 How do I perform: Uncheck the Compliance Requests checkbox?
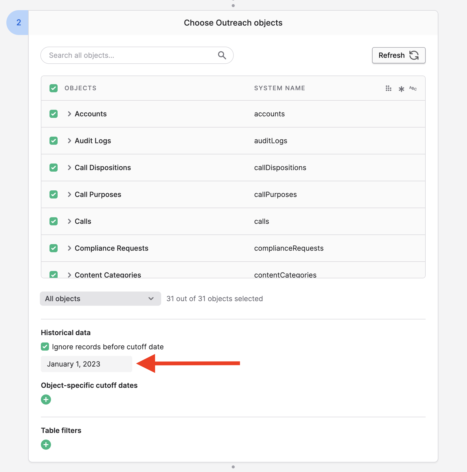tap(54, 248)
